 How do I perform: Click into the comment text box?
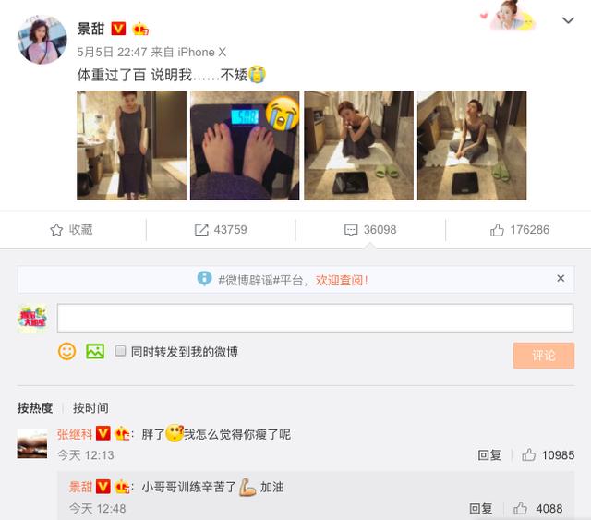(x=315, y=318)
